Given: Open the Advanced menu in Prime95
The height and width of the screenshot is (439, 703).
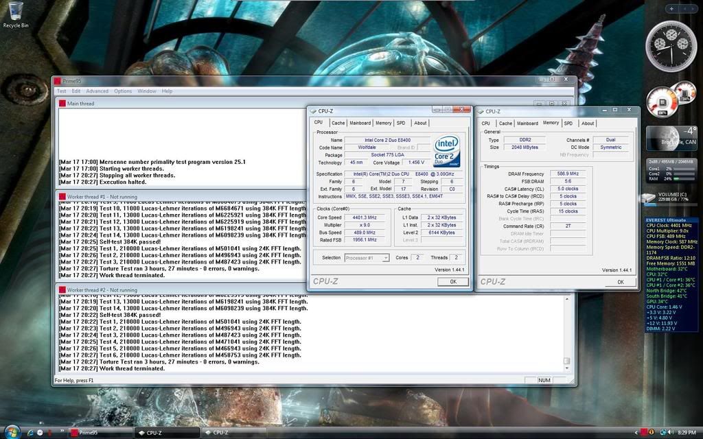Looking at the screenshot, I should pyautogui.click(x=97, y=91).
